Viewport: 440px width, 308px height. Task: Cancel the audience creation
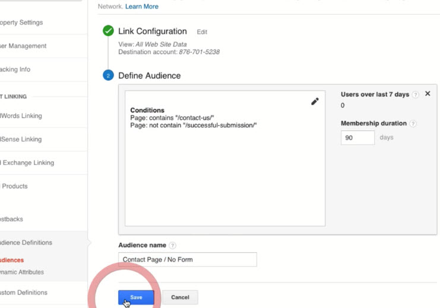(x=180, y=297)
